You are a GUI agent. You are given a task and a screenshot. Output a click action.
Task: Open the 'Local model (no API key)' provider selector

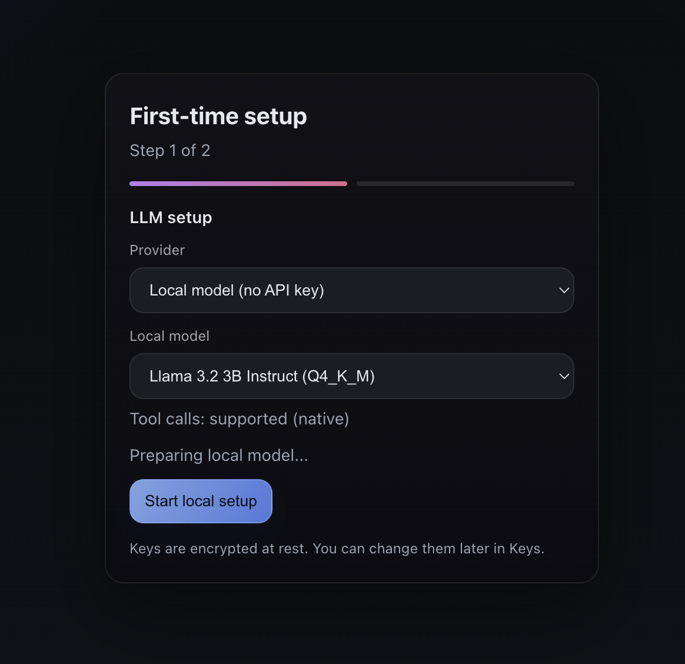[x=351, y=290]
